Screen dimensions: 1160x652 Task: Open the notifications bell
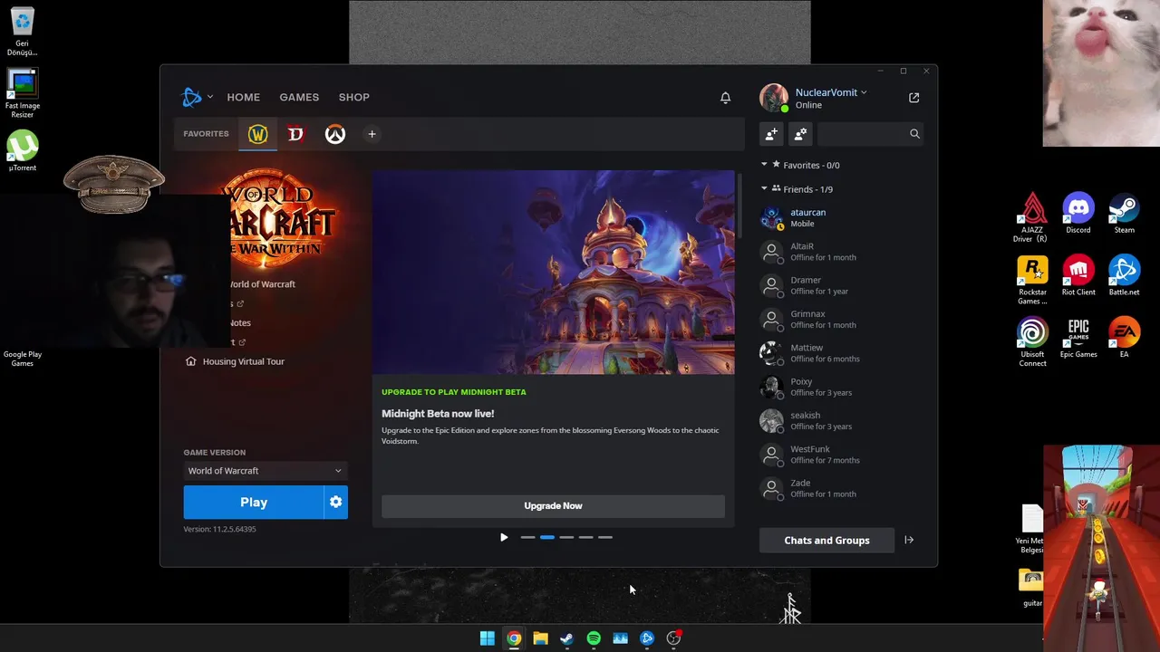(x=725, y=98)
